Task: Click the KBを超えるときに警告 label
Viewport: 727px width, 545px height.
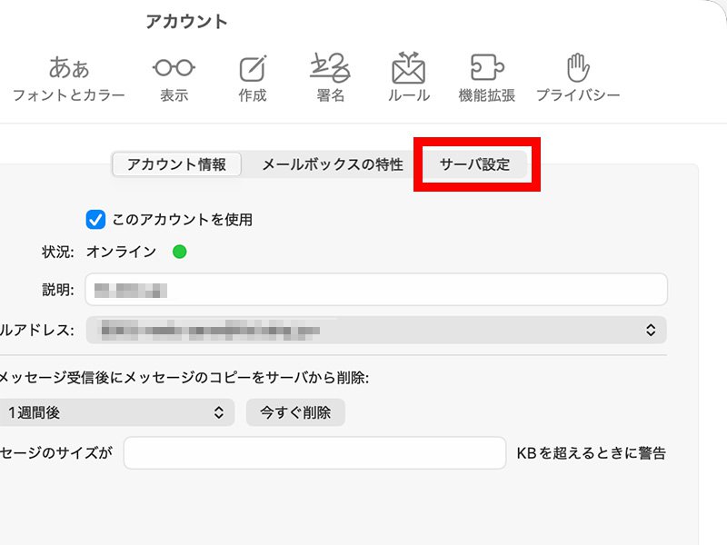Action: pyautogui.click(x=592, y=452)
